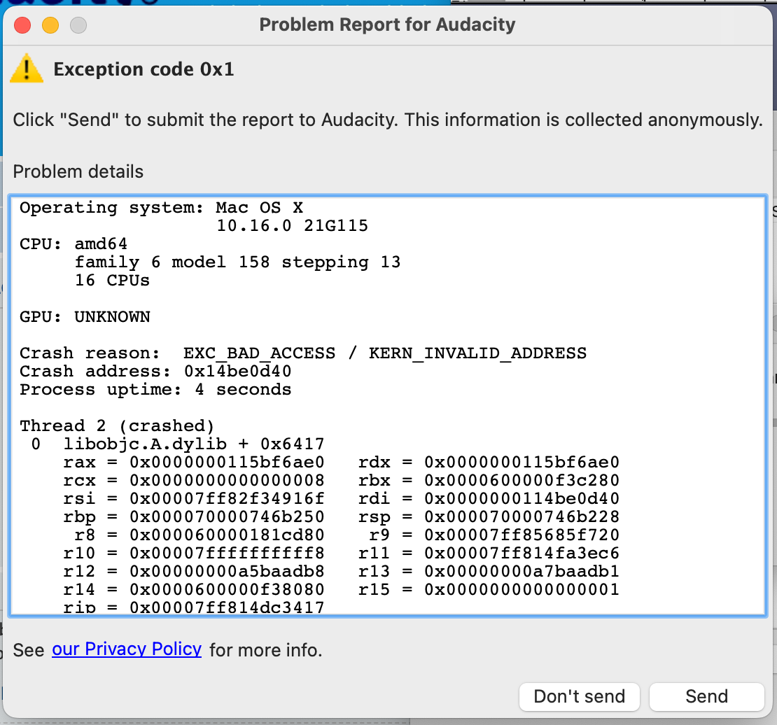The width and height of the screenshot is (777, 725).
Task: Click 'Operating system: Mac OS X' line
Action: [x=161, y=208]
